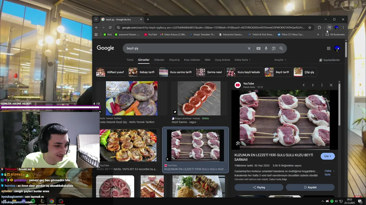
Task: Select the 'Kuzu sarma tarifi' chip
Action: 177,72
